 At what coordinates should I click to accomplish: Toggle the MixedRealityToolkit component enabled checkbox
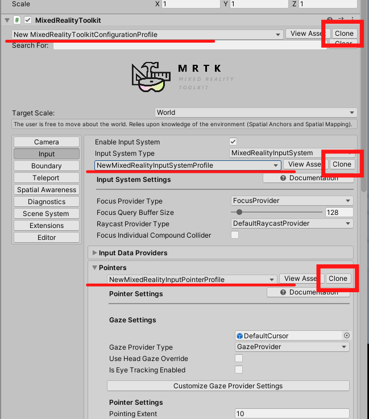point(28,20)
